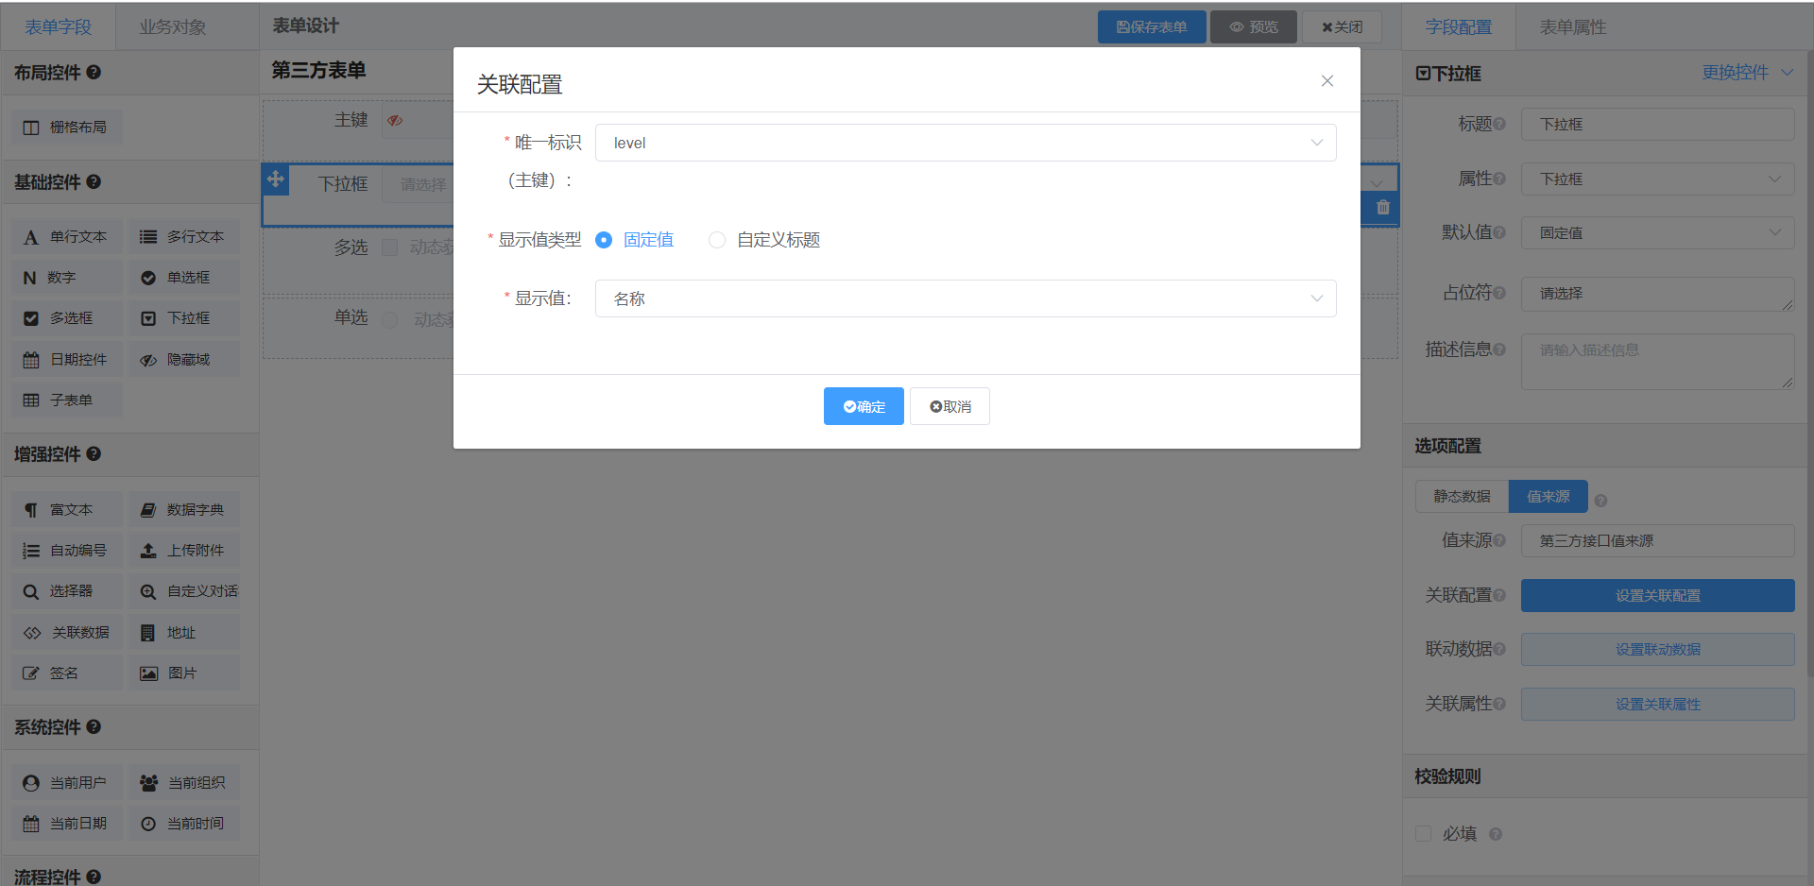This screenshot has height=886, width=1814.
Task: Open the 唯一标识 dropdown showing level
Action: [965, 143]
